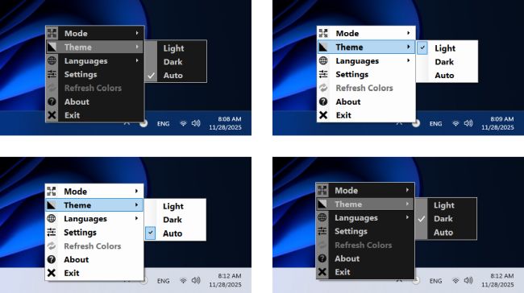Select Light in the dark submenu with Dark checked
The width and height of the screenshot is (524, 293).
[444, 205]
